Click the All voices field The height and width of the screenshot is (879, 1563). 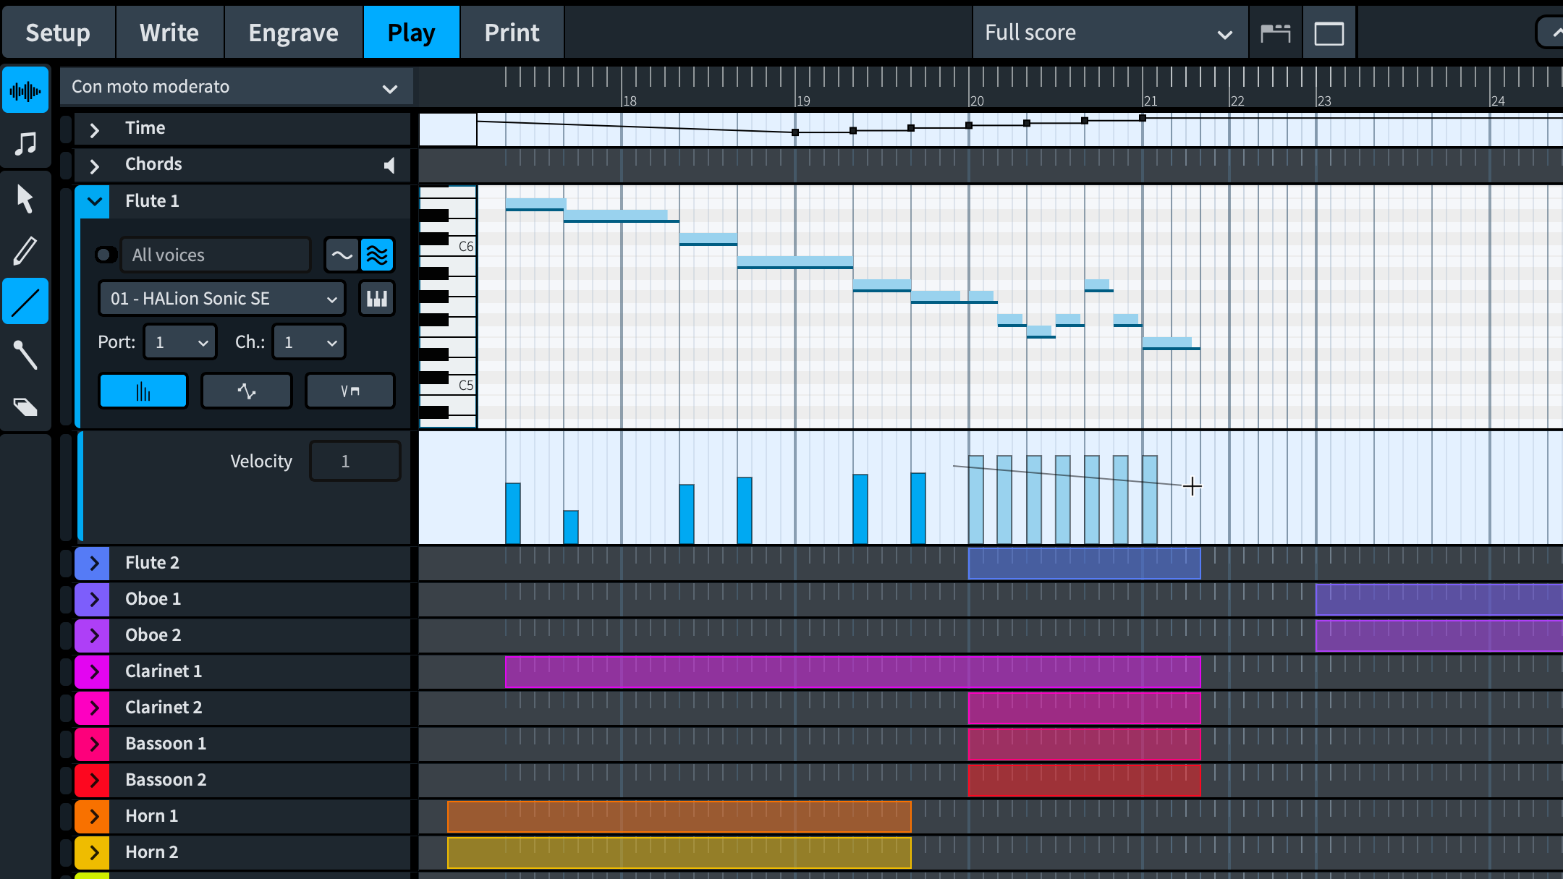[x=216, y=255]
